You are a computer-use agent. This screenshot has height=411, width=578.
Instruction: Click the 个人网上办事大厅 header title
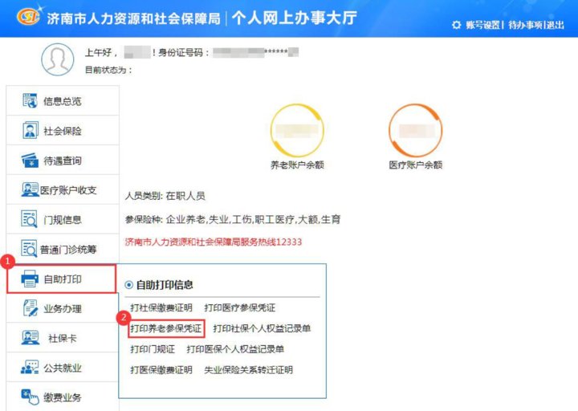pyautogui.click(x=294, y=18)
